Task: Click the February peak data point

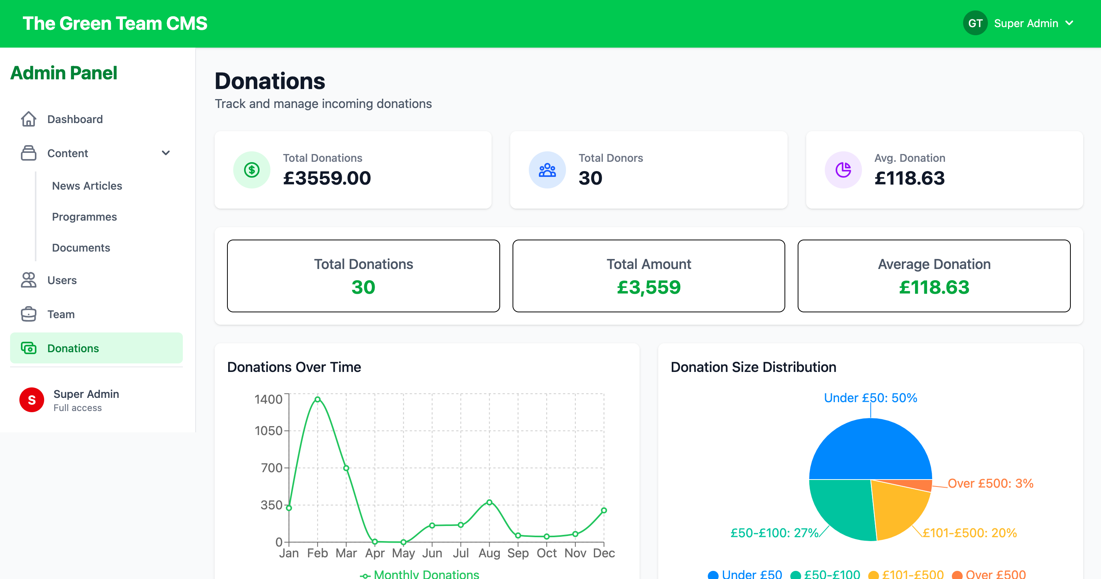Action: point(318,400)
